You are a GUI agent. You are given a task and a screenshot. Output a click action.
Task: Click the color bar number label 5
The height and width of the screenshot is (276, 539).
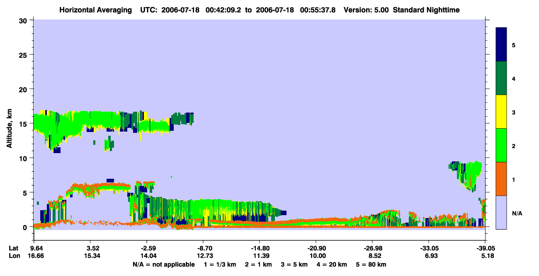[x=514, y=45]
